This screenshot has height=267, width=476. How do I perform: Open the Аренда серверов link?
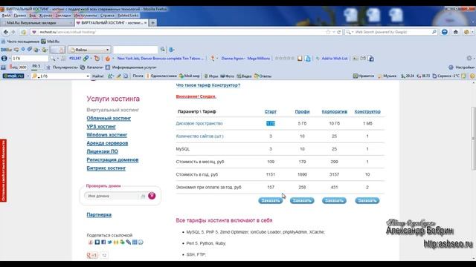[107, 143]
